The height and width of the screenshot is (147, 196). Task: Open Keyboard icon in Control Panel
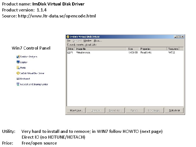click(18, 79)
